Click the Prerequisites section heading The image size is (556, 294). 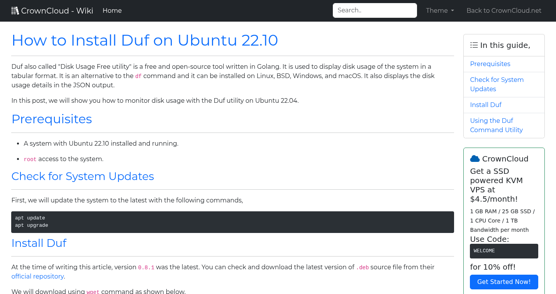[52, 119]
